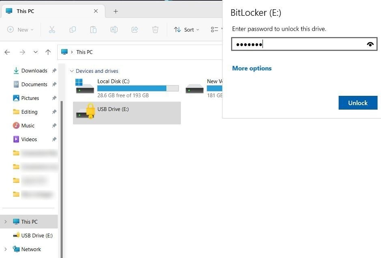Image resolution: width=381 pixels, height=258 pixels.
Task: Toggle the password reveal eye icon
Action: [x=370, y=44]
